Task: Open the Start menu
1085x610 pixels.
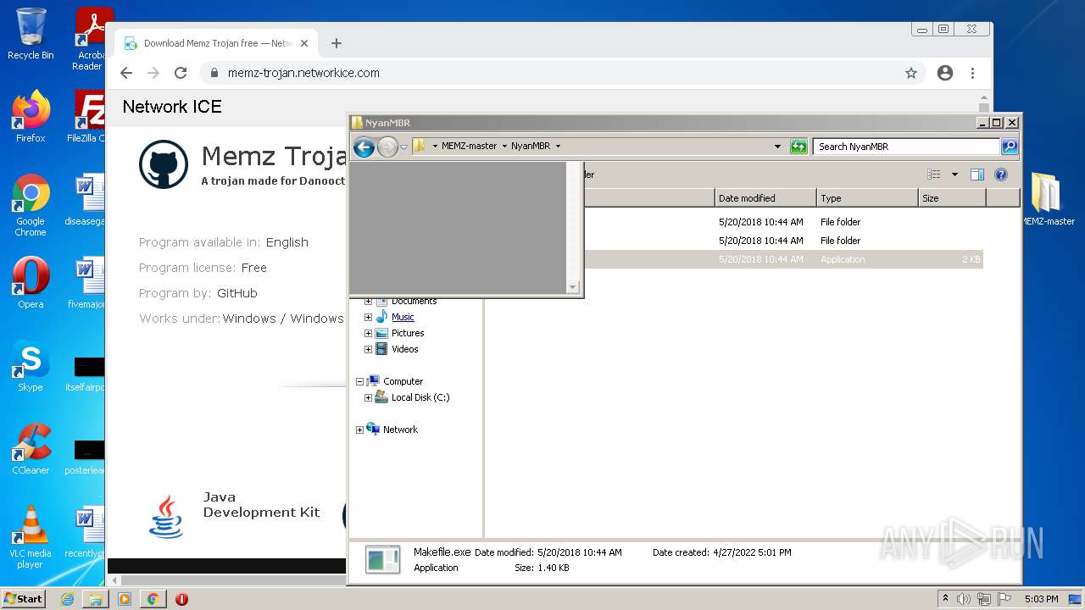Action: (x=23, y=599)
